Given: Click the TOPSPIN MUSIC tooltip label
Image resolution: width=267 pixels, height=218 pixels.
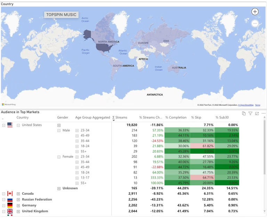Looking at the screenshot, I should (61, 15).
